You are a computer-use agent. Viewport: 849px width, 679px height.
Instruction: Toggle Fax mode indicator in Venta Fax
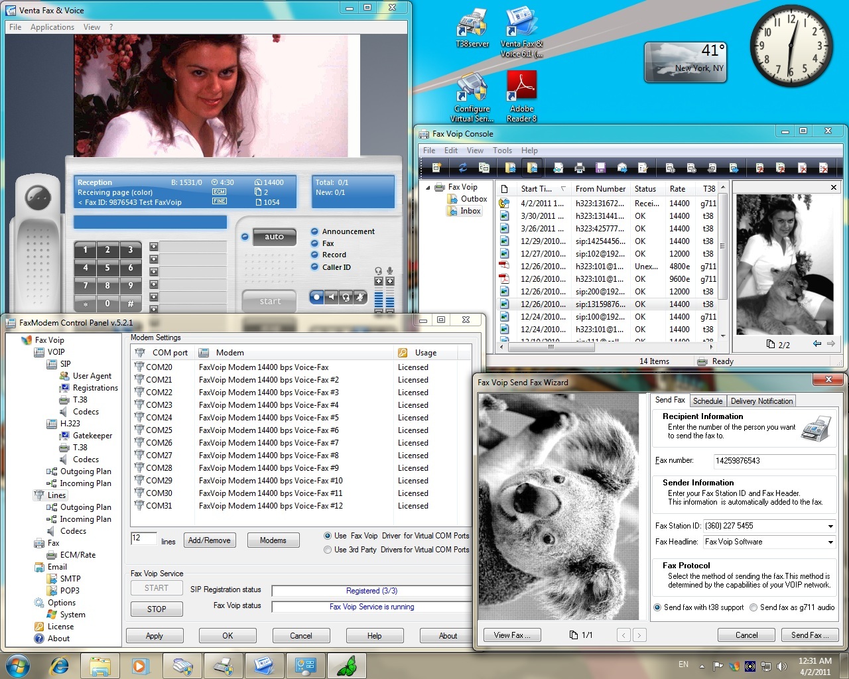[314, 243]
